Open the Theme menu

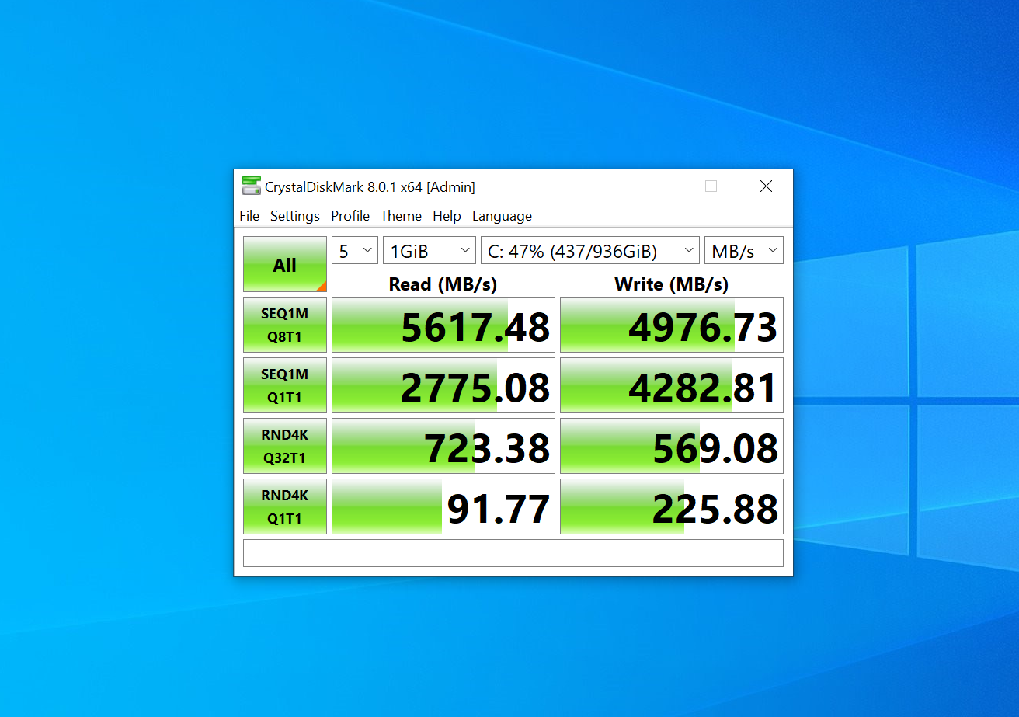click(x=401, y=216)
